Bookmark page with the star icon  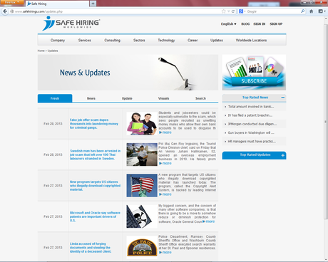tap(223, 11)
